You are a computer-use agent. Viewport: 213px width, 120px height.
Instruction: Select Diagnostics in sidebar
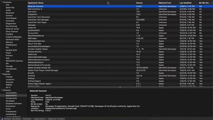tap(11, 24)
